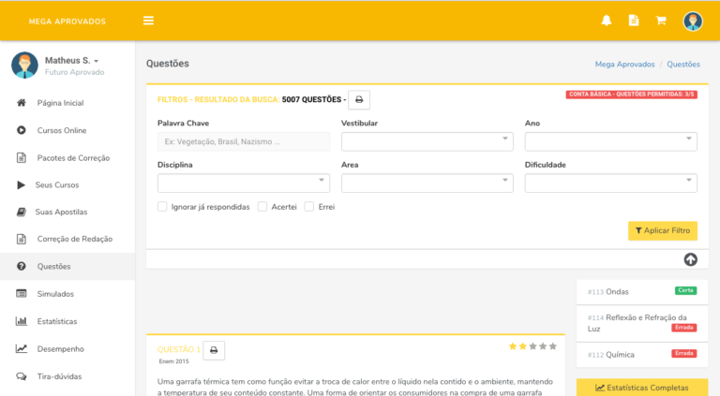Click Estatísticas Completas button

642,387
